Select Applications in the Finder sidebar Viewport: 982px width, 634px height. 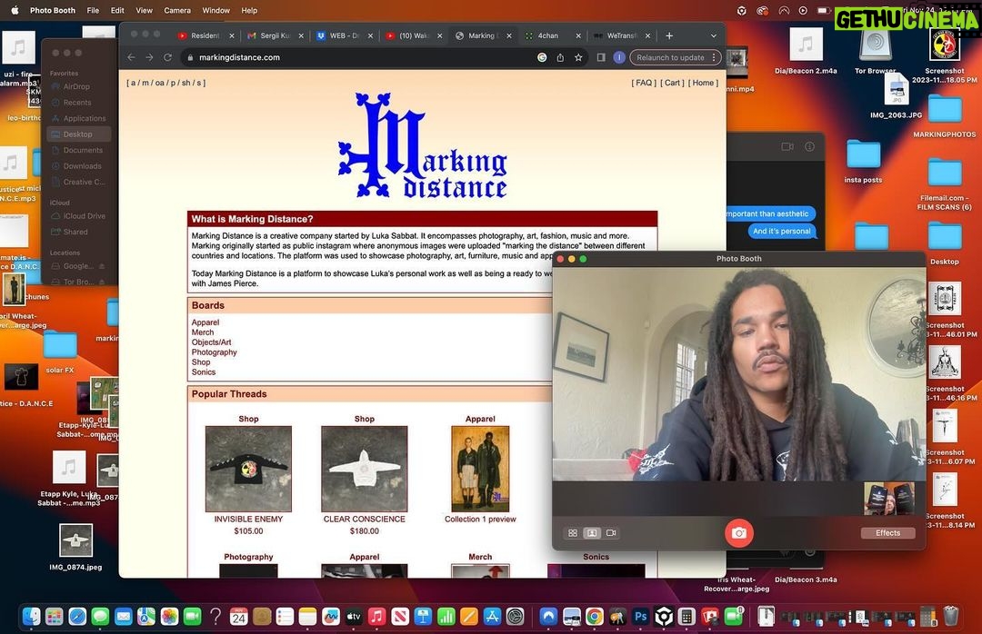pyautogui.click(x=84, y=118)
